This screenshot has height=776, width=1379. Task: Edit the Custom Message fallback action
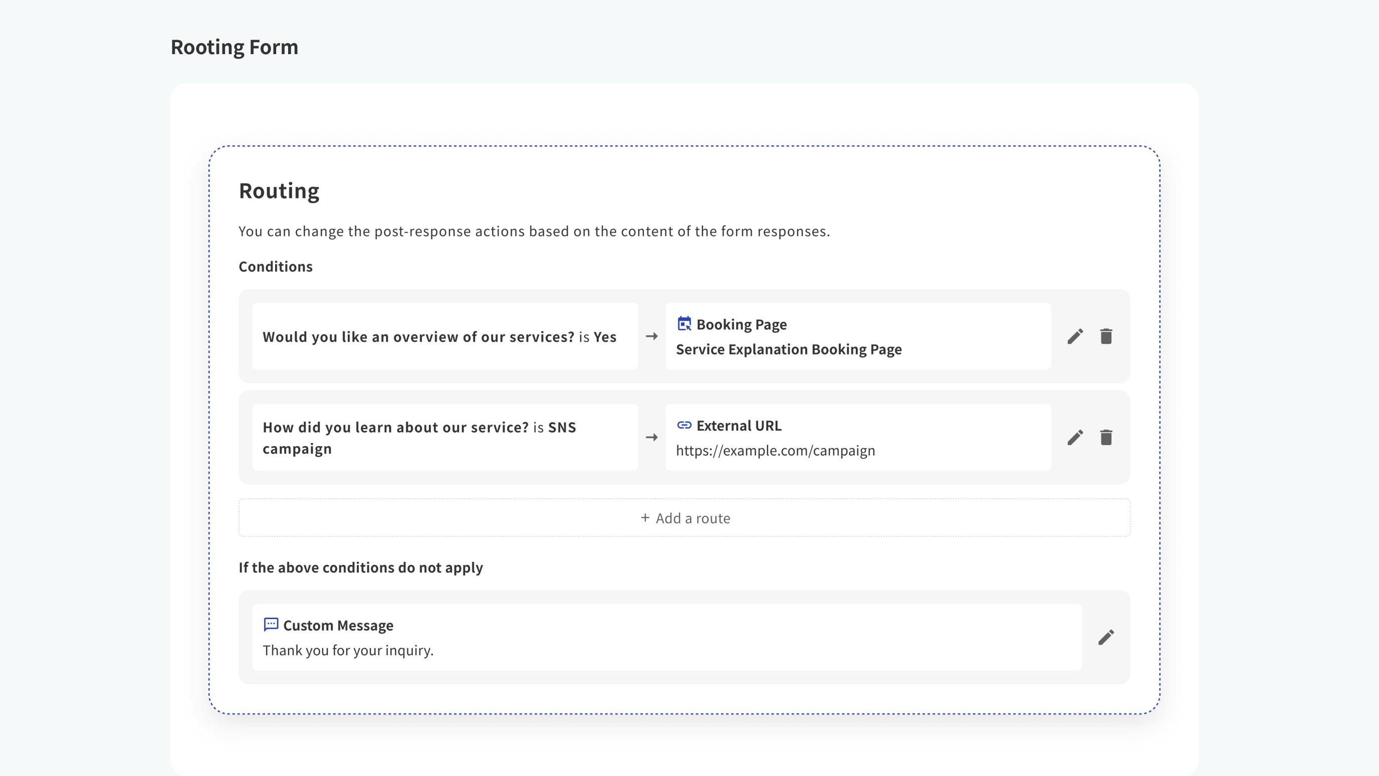pos(1105,637)
